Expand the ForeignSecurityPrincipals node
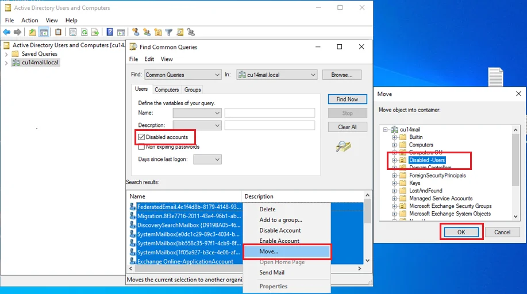This screenshot has height=294, width=527. click(x=394, y=175)
